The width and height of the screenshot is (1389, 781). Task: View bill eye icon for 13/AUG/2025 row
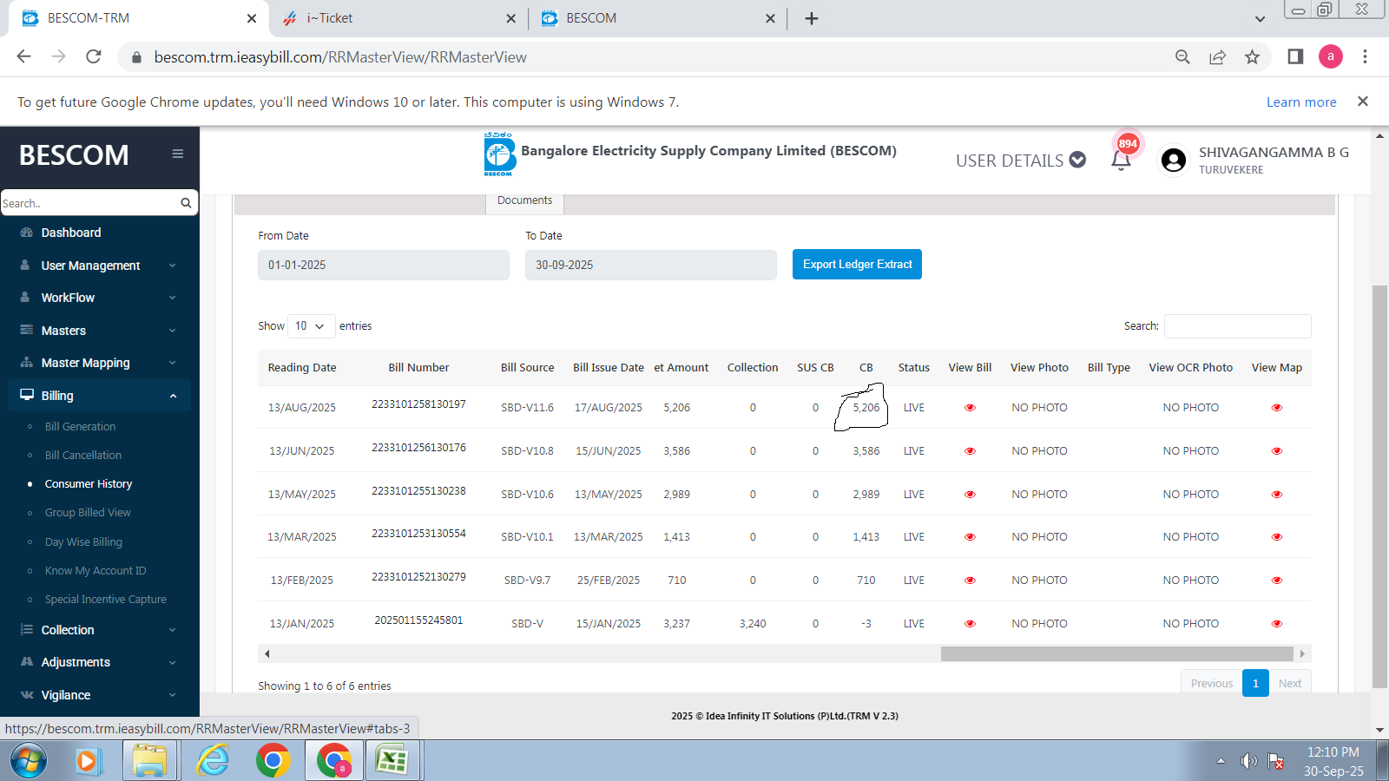click(970, 408)
